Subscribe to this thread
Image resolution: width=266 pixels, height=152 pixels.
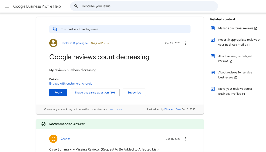(x=134, y=92)
